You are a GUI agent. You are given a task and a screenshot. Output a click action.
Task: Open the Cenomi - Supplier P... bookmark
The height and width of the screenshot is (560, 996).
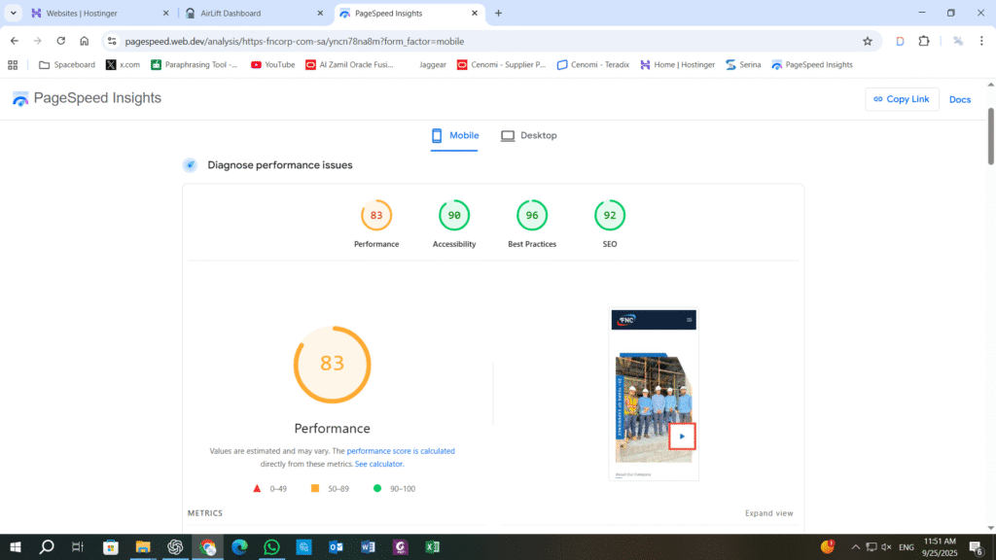(501, 65)
